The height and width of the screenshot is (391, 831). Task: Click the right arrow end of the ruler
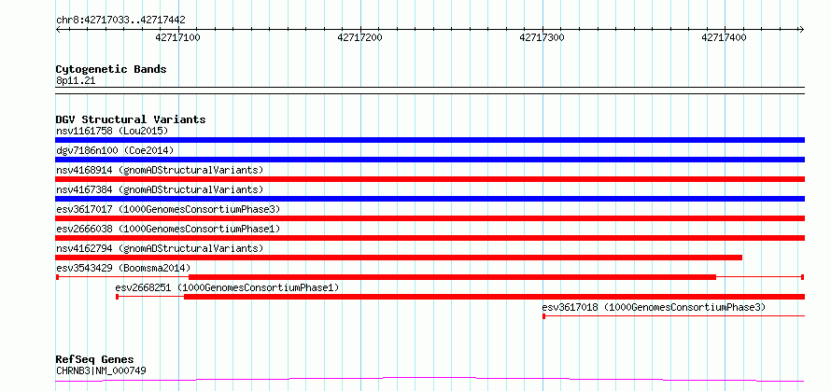click(802, 30)
